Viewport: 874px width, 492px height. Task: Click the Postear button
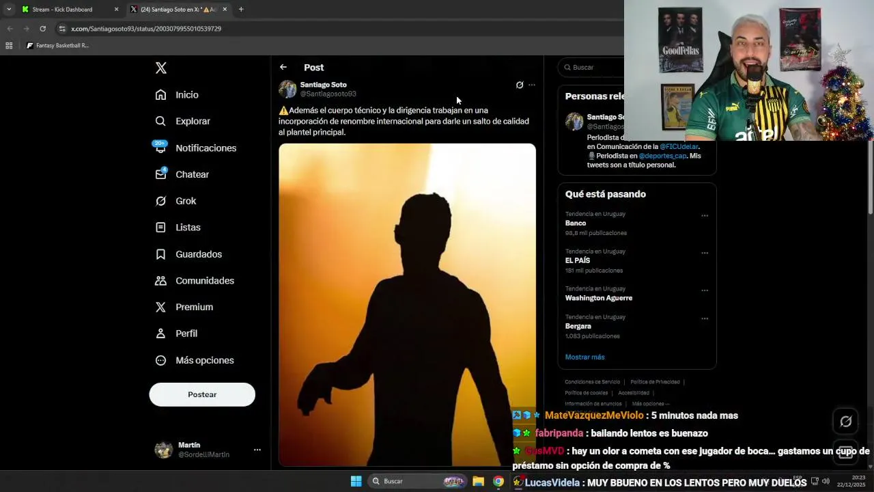pyautogui.click(x=202, y=394)
